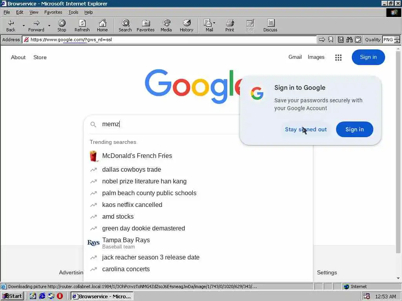Open the Google apps grid icon

(x=338, y=57)
